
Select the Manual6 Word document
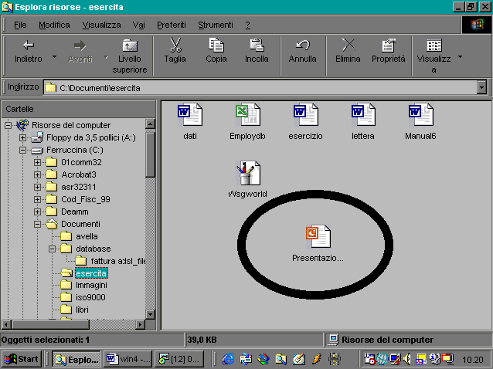[x=420, y=122]
